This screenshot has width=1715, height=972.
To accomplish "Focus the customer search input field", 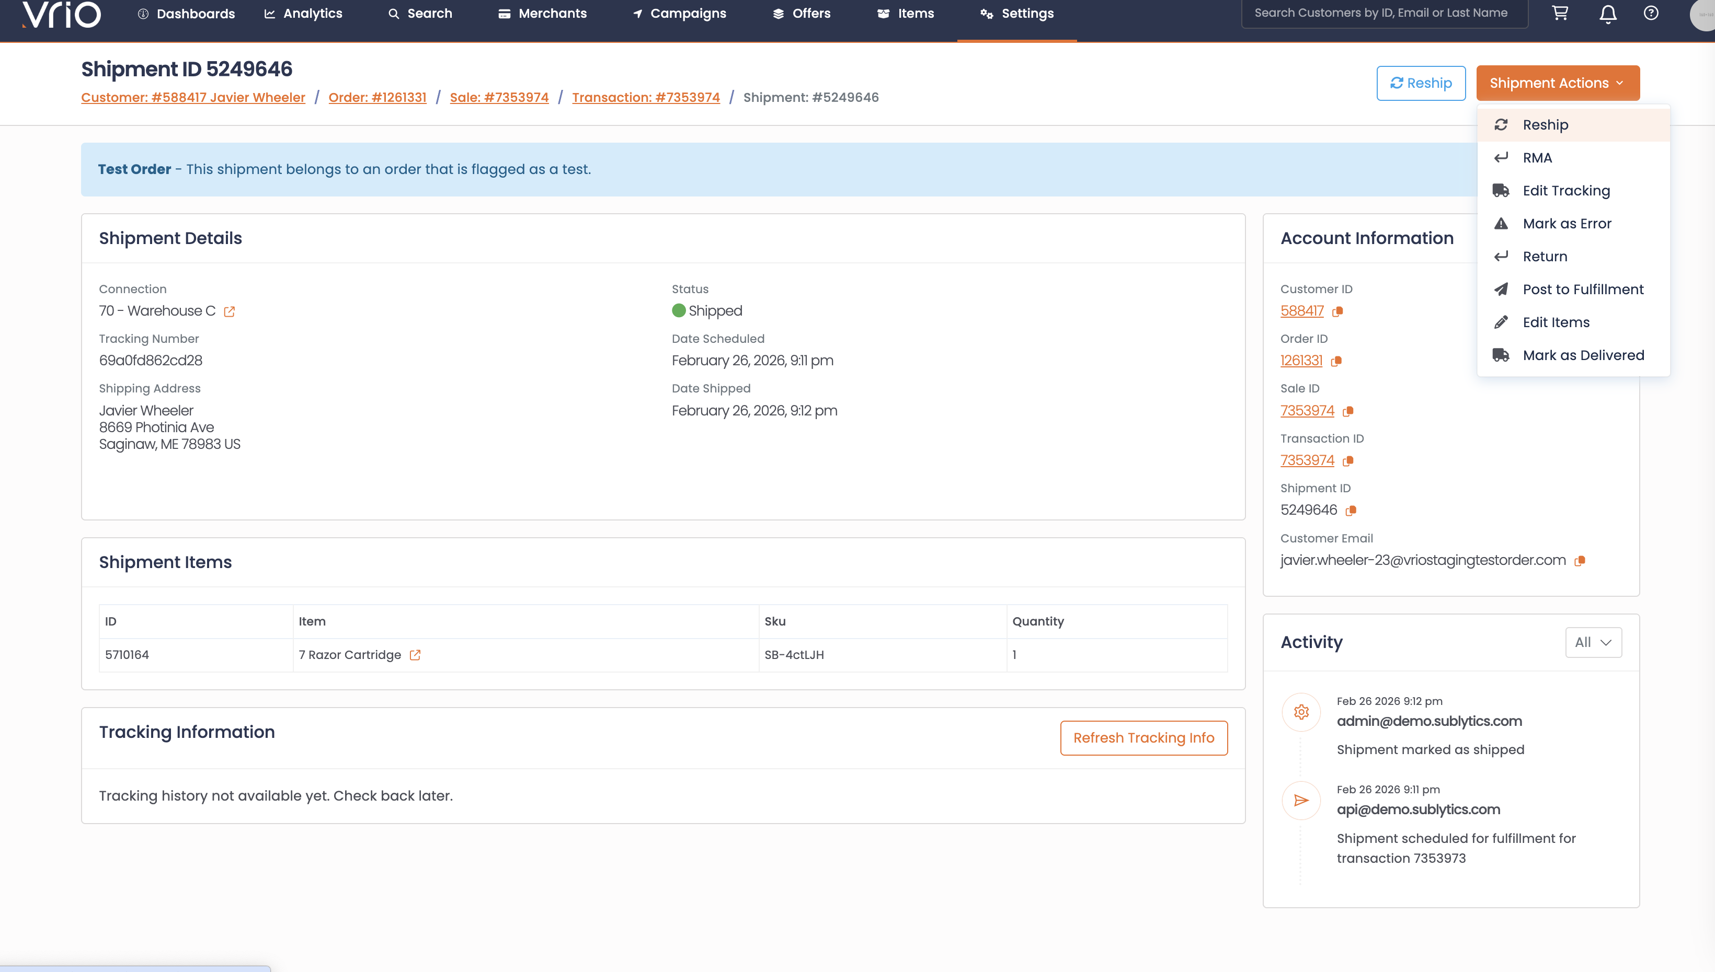I will point(1384,14).
